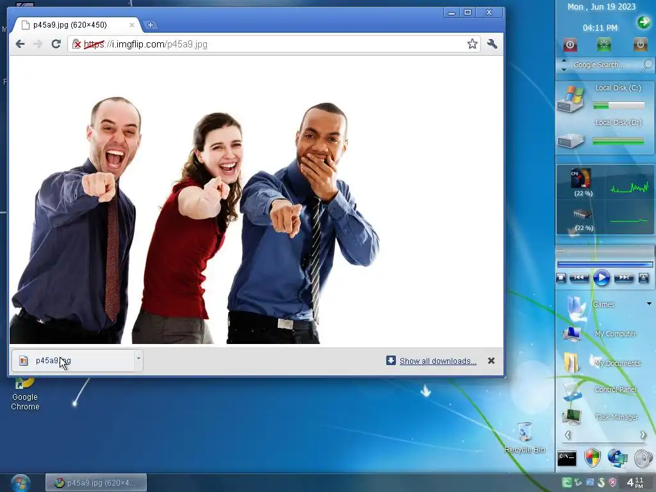Page sidebar shortcuts left with the chevron
Image resolution: width=656 pixels, height=492 pixels.
tap(568, 435)
